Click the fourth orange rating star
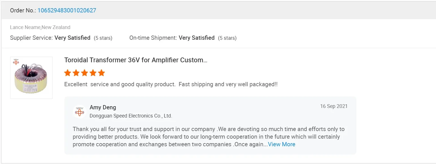Viewport: 436px width, 164px height. coord(93,73)
